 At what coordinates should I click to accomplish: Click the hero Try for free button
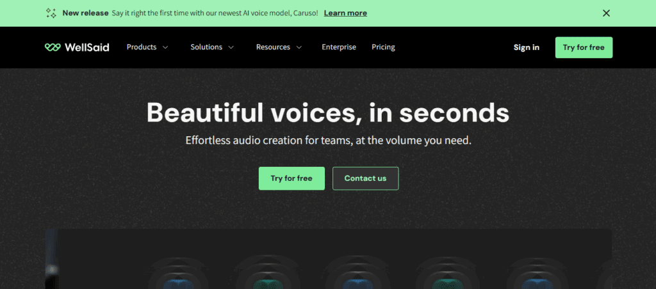pyautogui.click(x=291, y=178)
